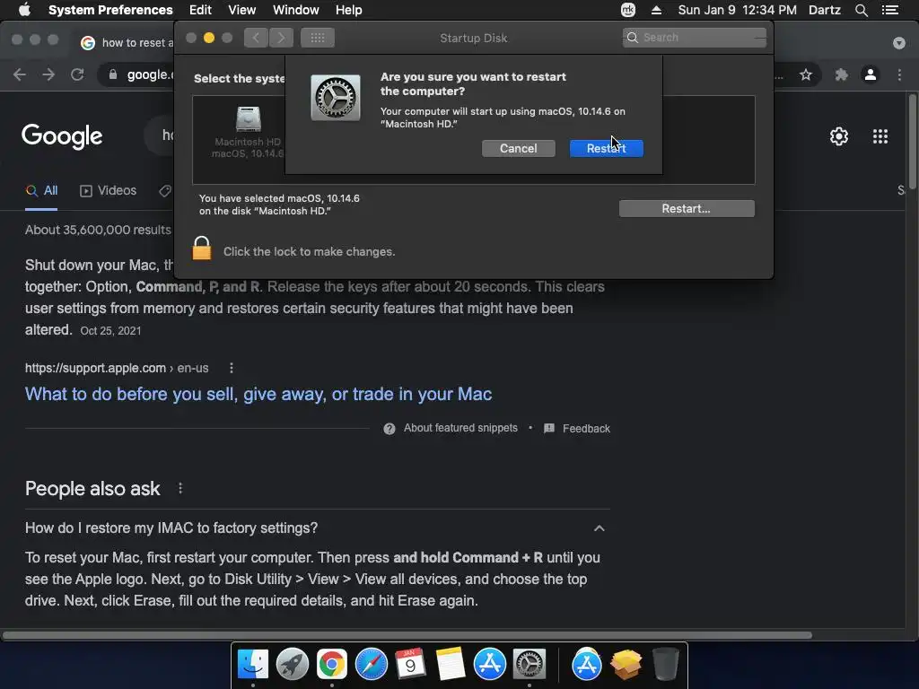Image resolution: width=919 pixels, height=689 pixels.
Task: Open the box package icon in Dock
Action: (626, 665)
